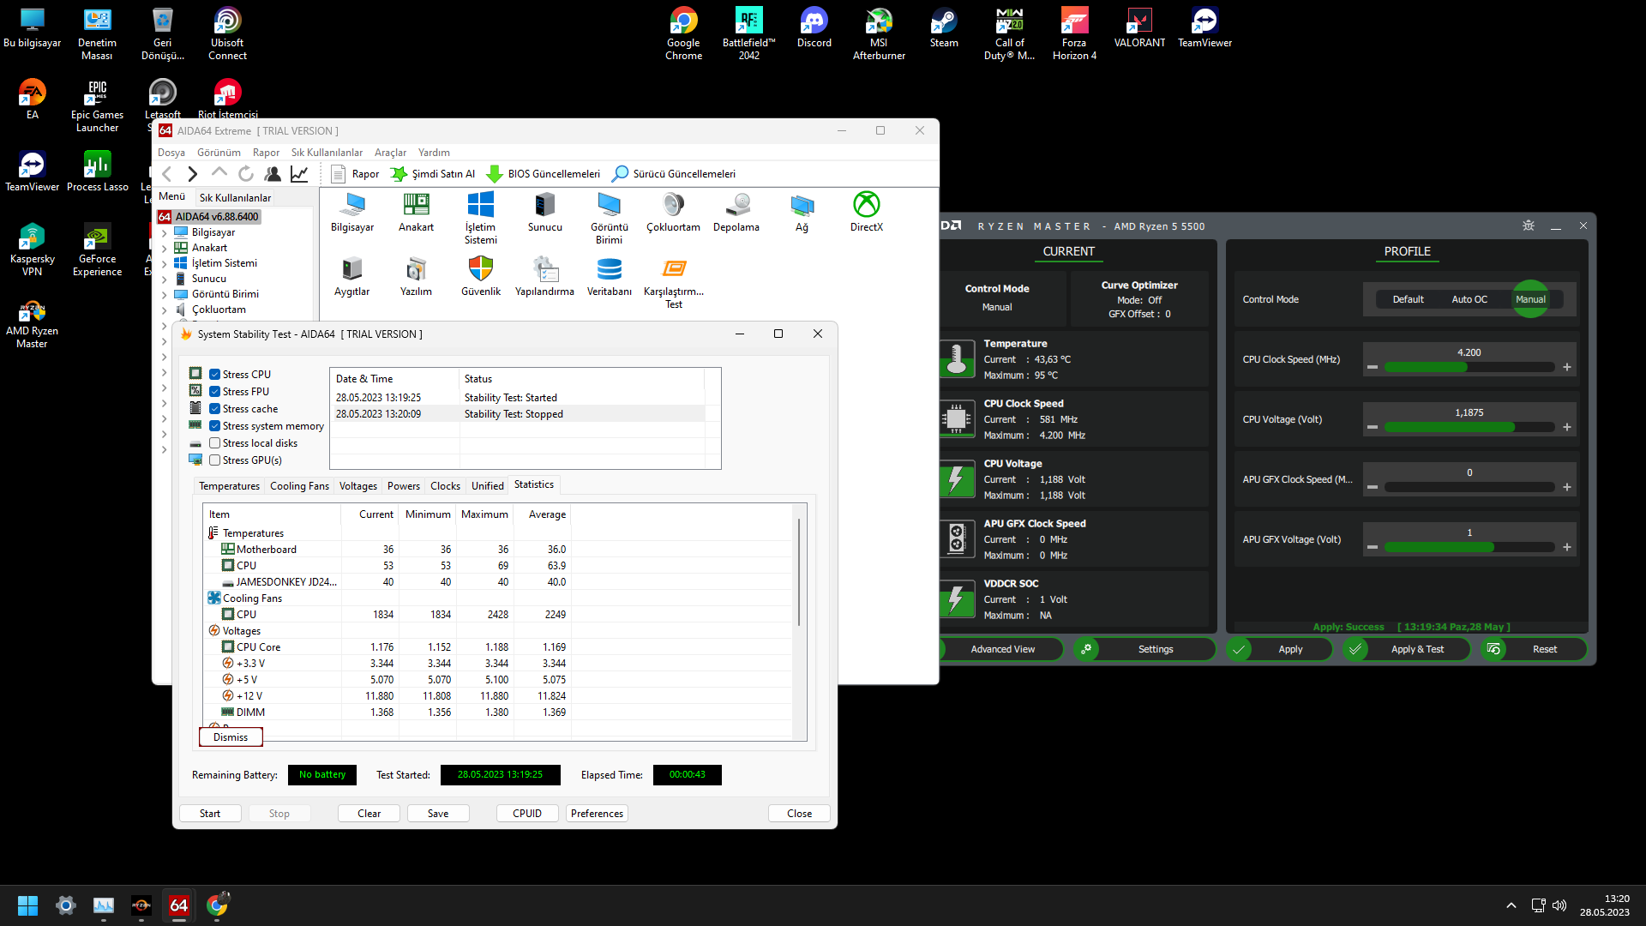The image size is (1646, 926).
Task: Uncheck the Stress FPU checkbox
Action: tap(215, 392)
